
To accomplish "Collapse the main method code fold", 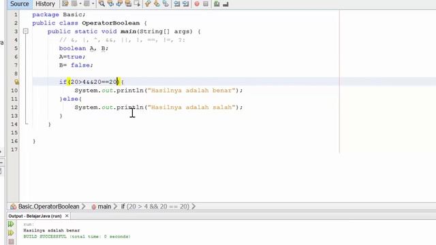I will [x=26, y=31].
